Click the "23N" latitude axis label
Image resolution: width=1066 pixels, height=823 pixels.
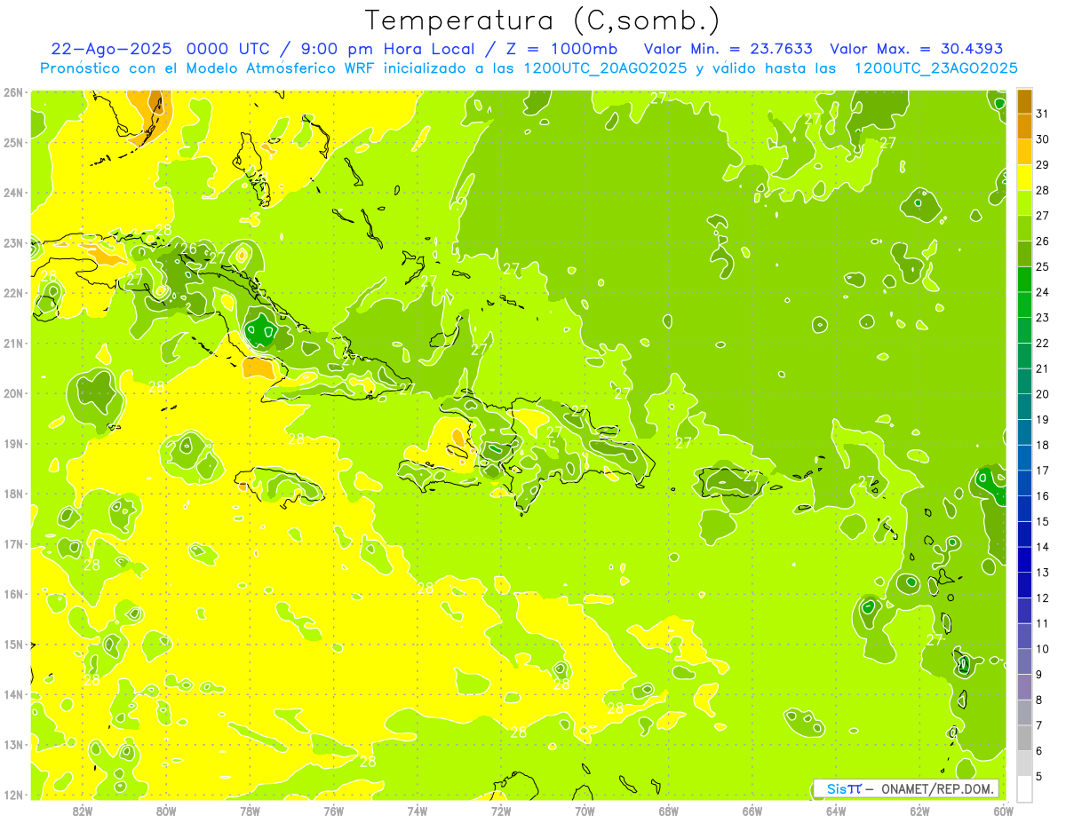pos(13,242)
